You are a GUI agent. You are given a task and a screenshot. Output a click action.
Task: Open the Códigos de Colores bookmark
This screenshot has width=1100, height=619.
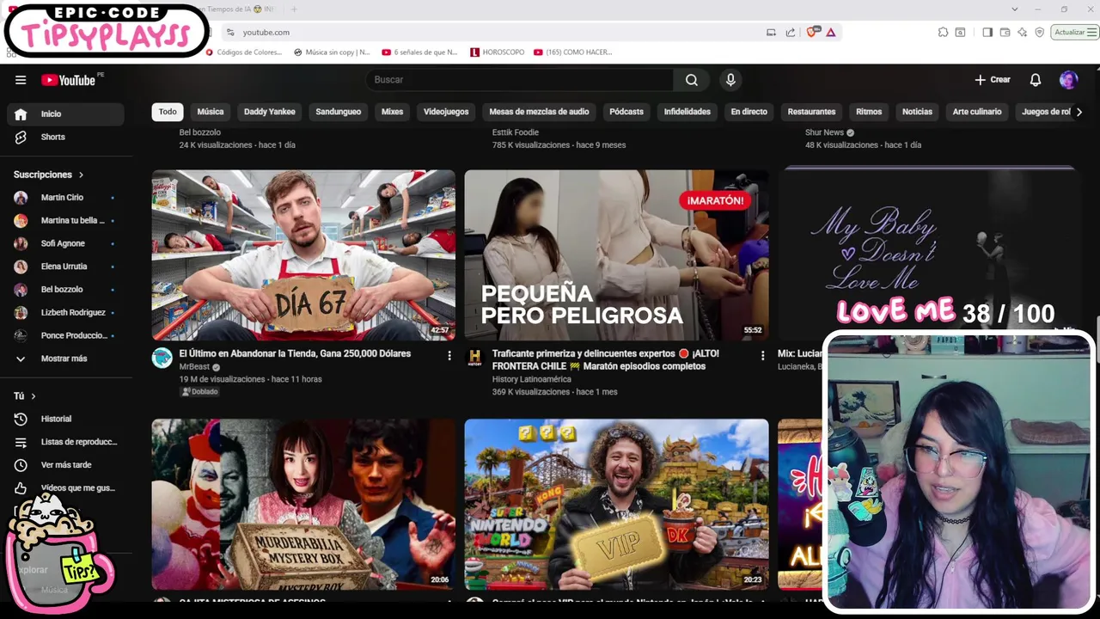tap(244, 52)
